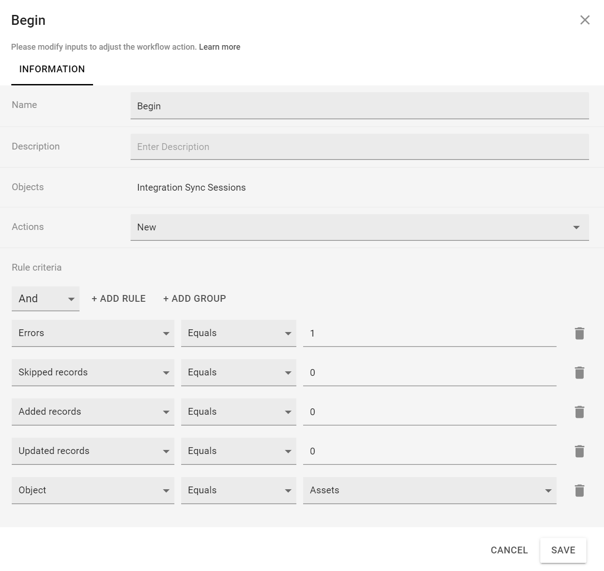Switch to the Information tab
Image resolution: width=604 pixels, height=571 pixels.
click(x=52, y=69)
